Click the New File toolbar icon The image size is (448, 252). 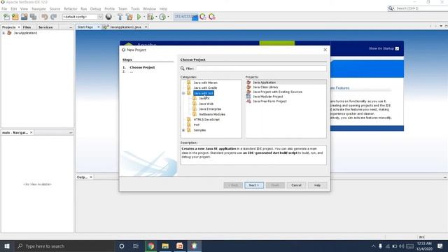point(6,17)
